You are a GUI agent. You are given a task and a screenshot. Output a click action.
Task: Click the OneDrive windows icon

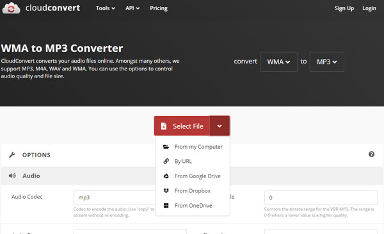[x=166, y=205]
